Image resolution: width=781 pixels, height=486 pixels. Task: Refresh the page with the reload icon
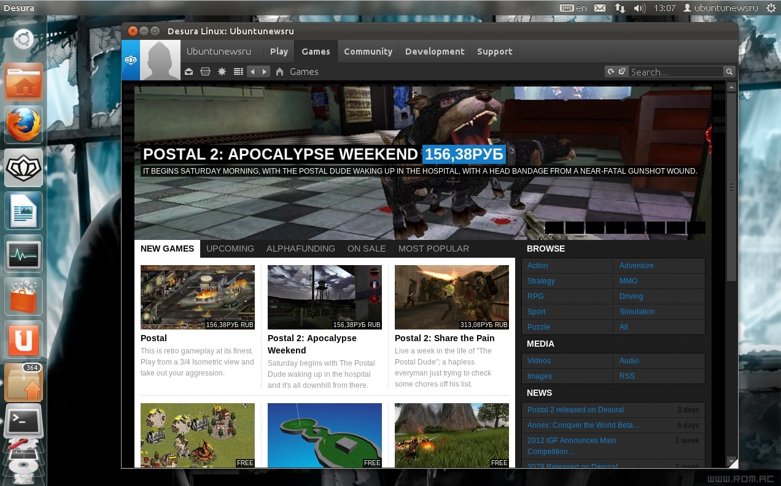tap(610, 72)
